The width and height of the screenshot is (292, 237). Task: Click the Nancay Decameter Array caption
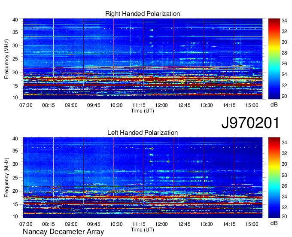coord(63,232)
